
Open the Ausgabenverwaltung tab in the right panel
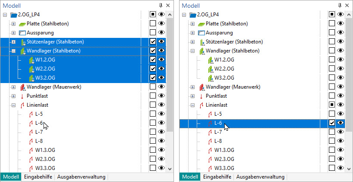click(260, 177)
